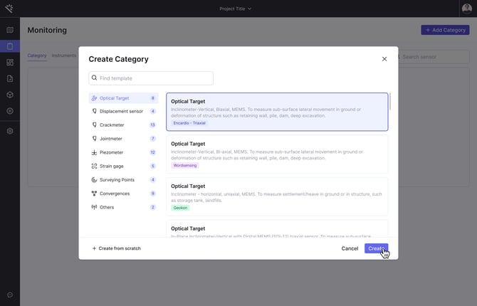Click the app logo icon in top-left corner
The image size is (477, 306).
9,9
